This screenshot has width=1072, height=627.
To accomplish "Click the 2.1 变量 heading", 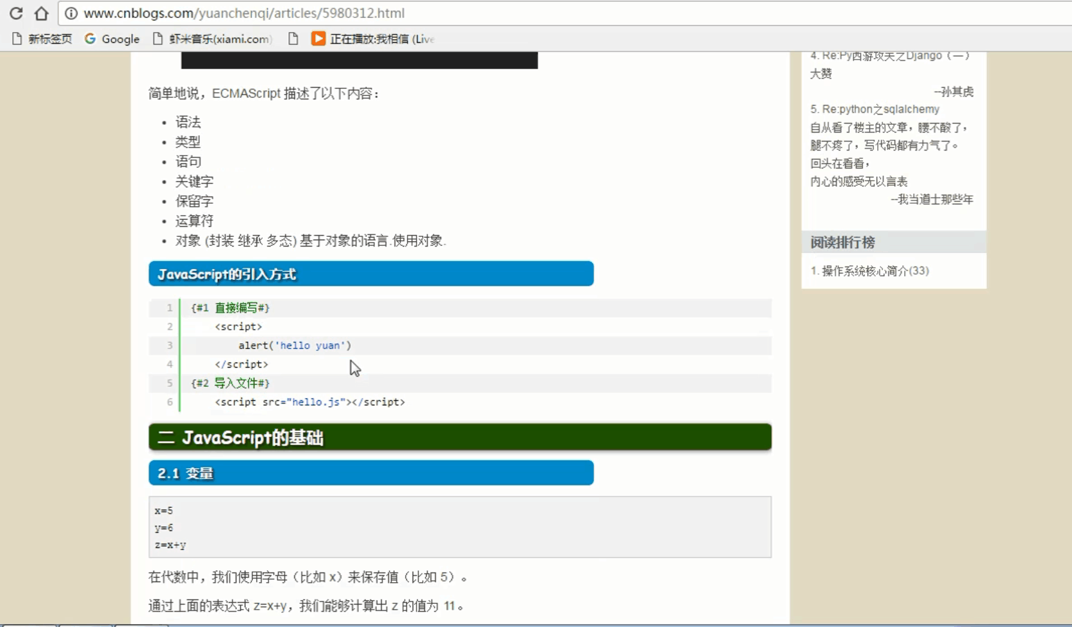I will [371, 473].
